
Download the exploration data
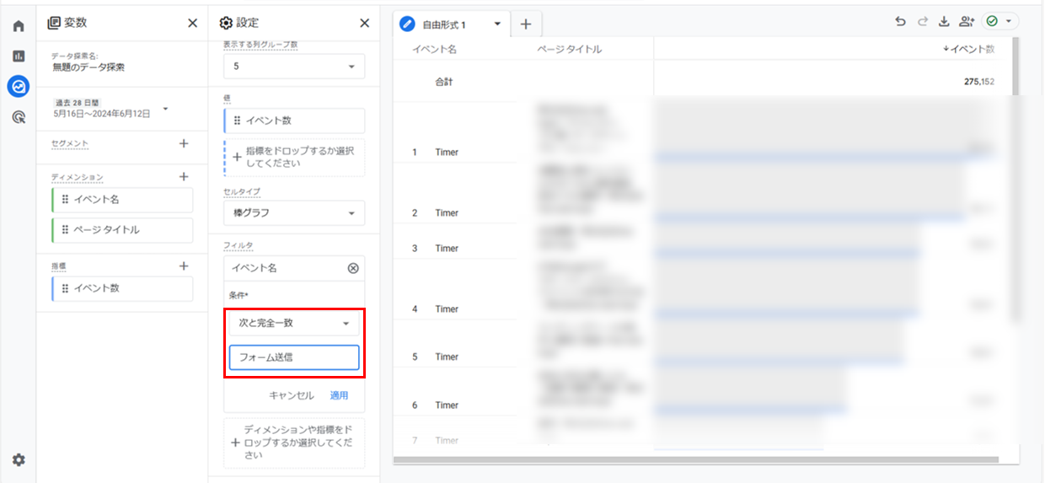click(x=944, y=22)
